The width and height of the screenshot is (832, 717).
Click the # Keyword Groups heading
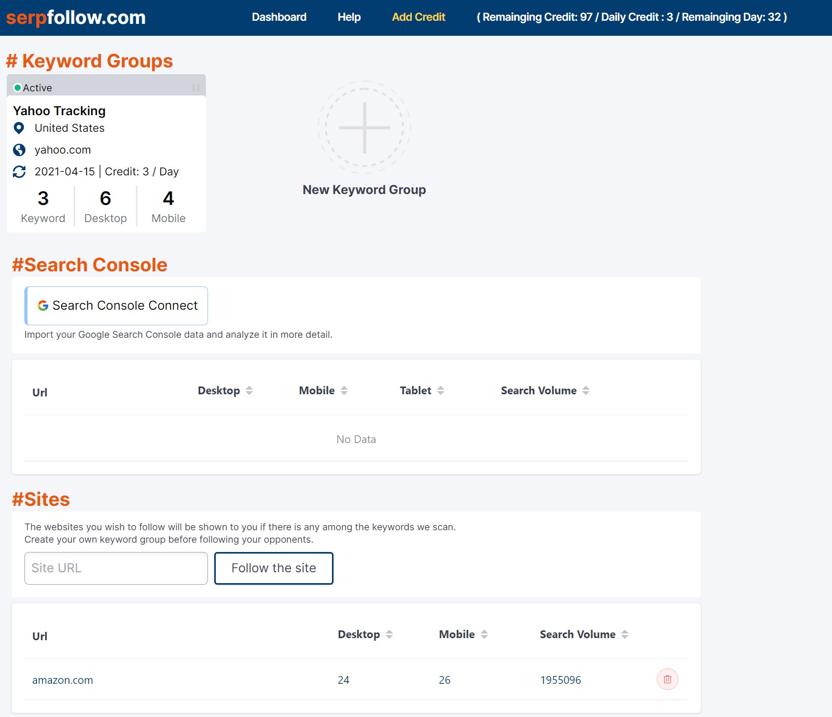coord(89,61)
